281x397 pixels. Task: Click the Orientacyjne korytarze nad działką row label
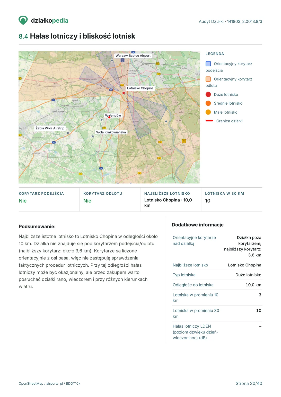(x=194, y=240)
